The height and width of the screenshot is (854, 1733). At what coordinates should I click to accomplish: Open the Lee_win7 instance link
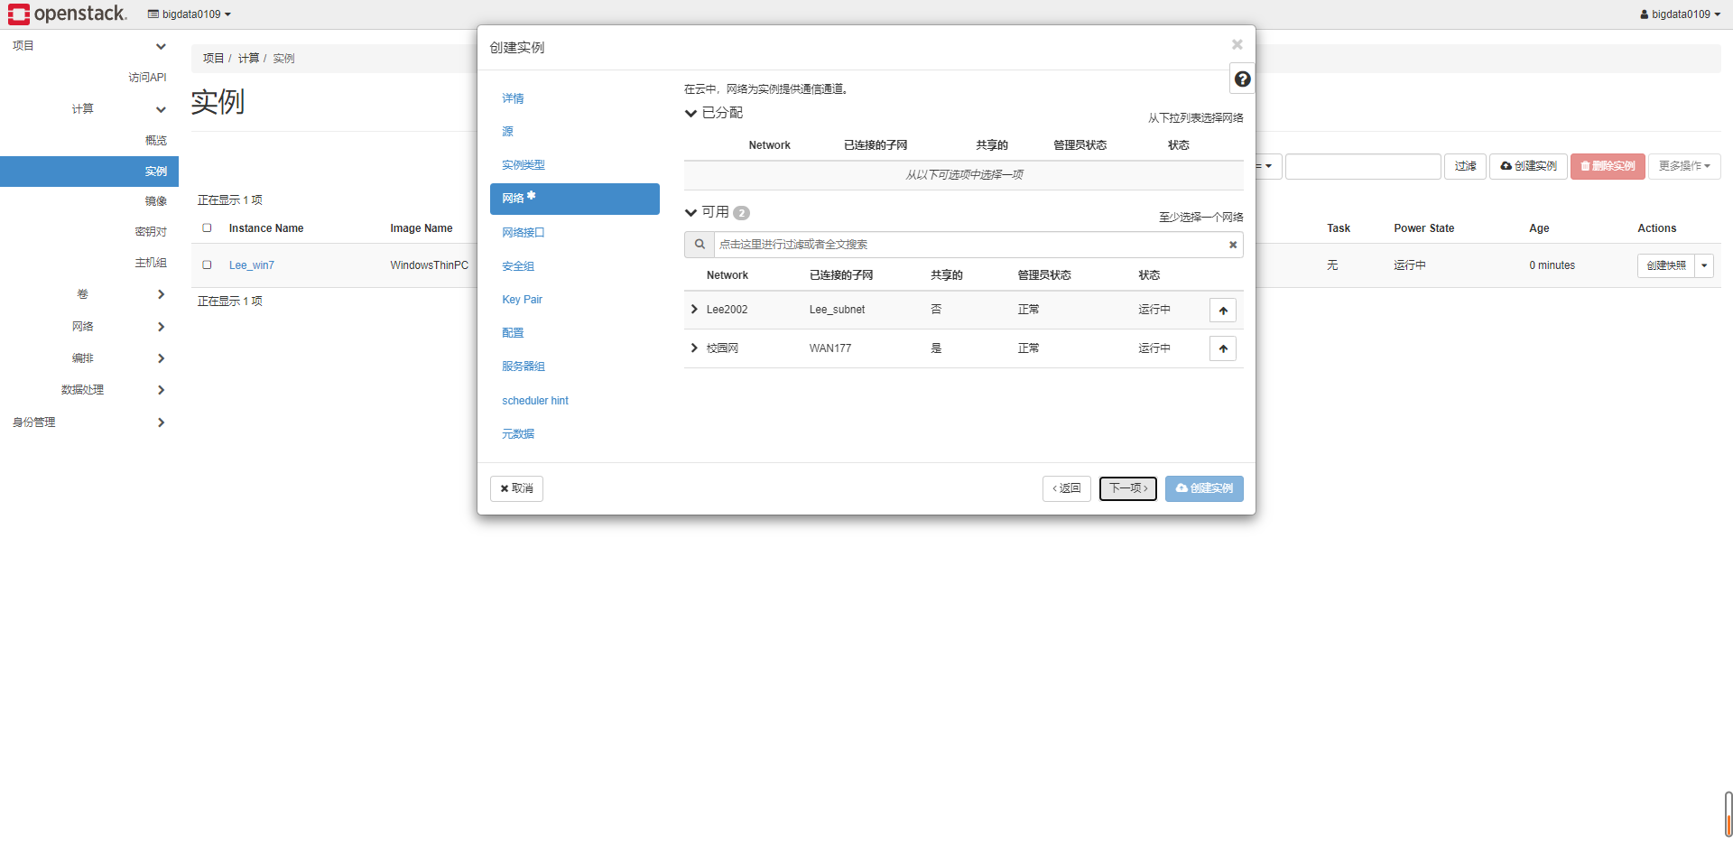point(251,265)
